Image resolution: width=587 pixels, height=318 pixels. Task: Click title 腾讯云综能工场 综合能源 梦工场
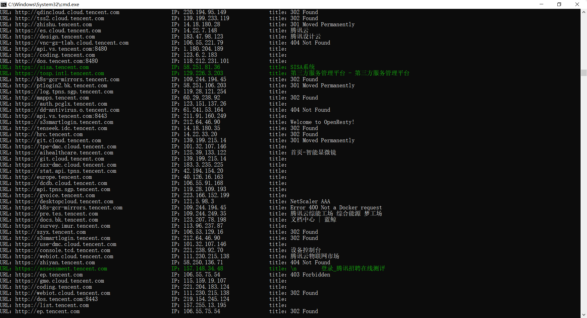tap(336, 214)
